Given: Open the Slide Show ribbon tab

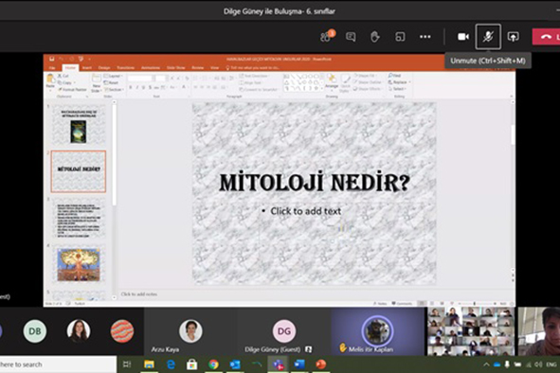Looking at the screenshot, I should [175, 68].
